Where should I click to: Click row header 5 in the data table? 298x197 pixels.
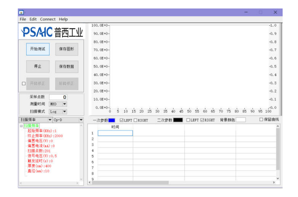93,156
